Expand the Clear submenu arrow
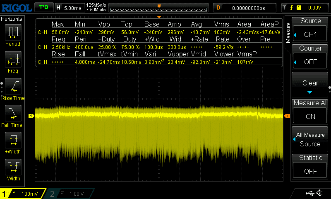 pyautogui.click(x=310, y=92)
